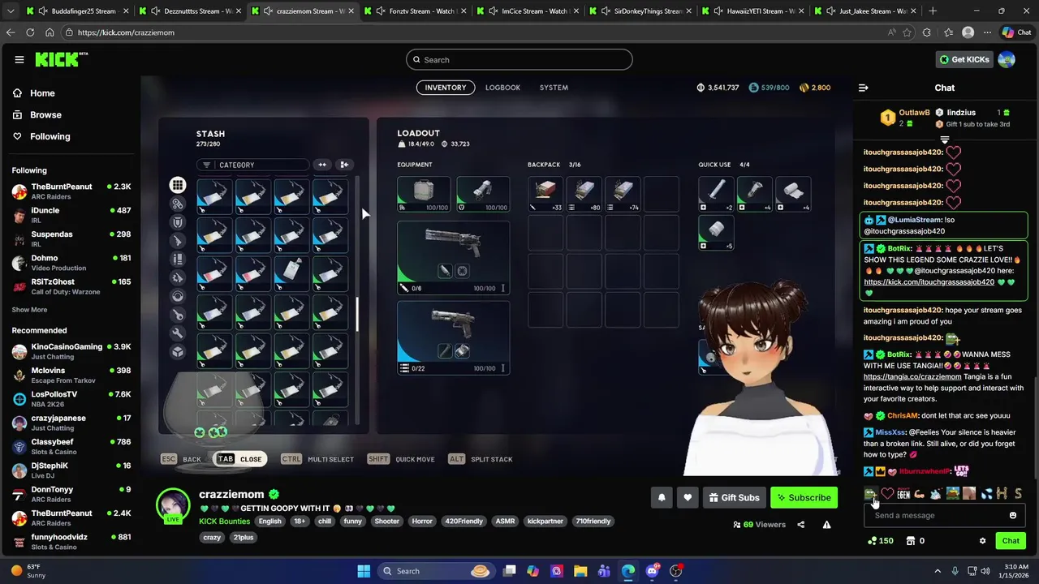This screenshot has height=584, width=1039.
Task: Toggle notification bell for crazziemom
Action: tap(662, 497)
